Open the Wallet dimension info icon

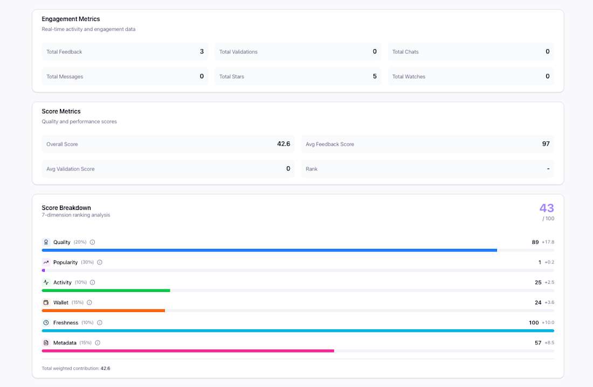[x=88, y=302]
